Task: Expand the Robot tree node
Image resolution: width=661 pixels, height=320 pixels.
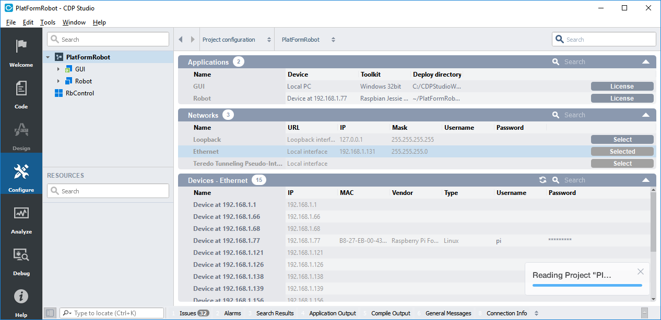Action: (x=58, y=81)
